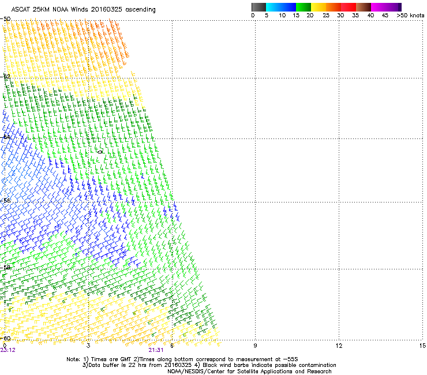427x375 pixels.
Task: Click the NOAA/NESDIS credit line
Action: [x=249, y=372]
